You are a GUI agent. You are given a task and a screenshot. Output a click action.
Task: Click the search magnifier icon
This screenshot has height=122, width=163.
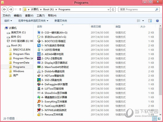(x=157, y=9)
